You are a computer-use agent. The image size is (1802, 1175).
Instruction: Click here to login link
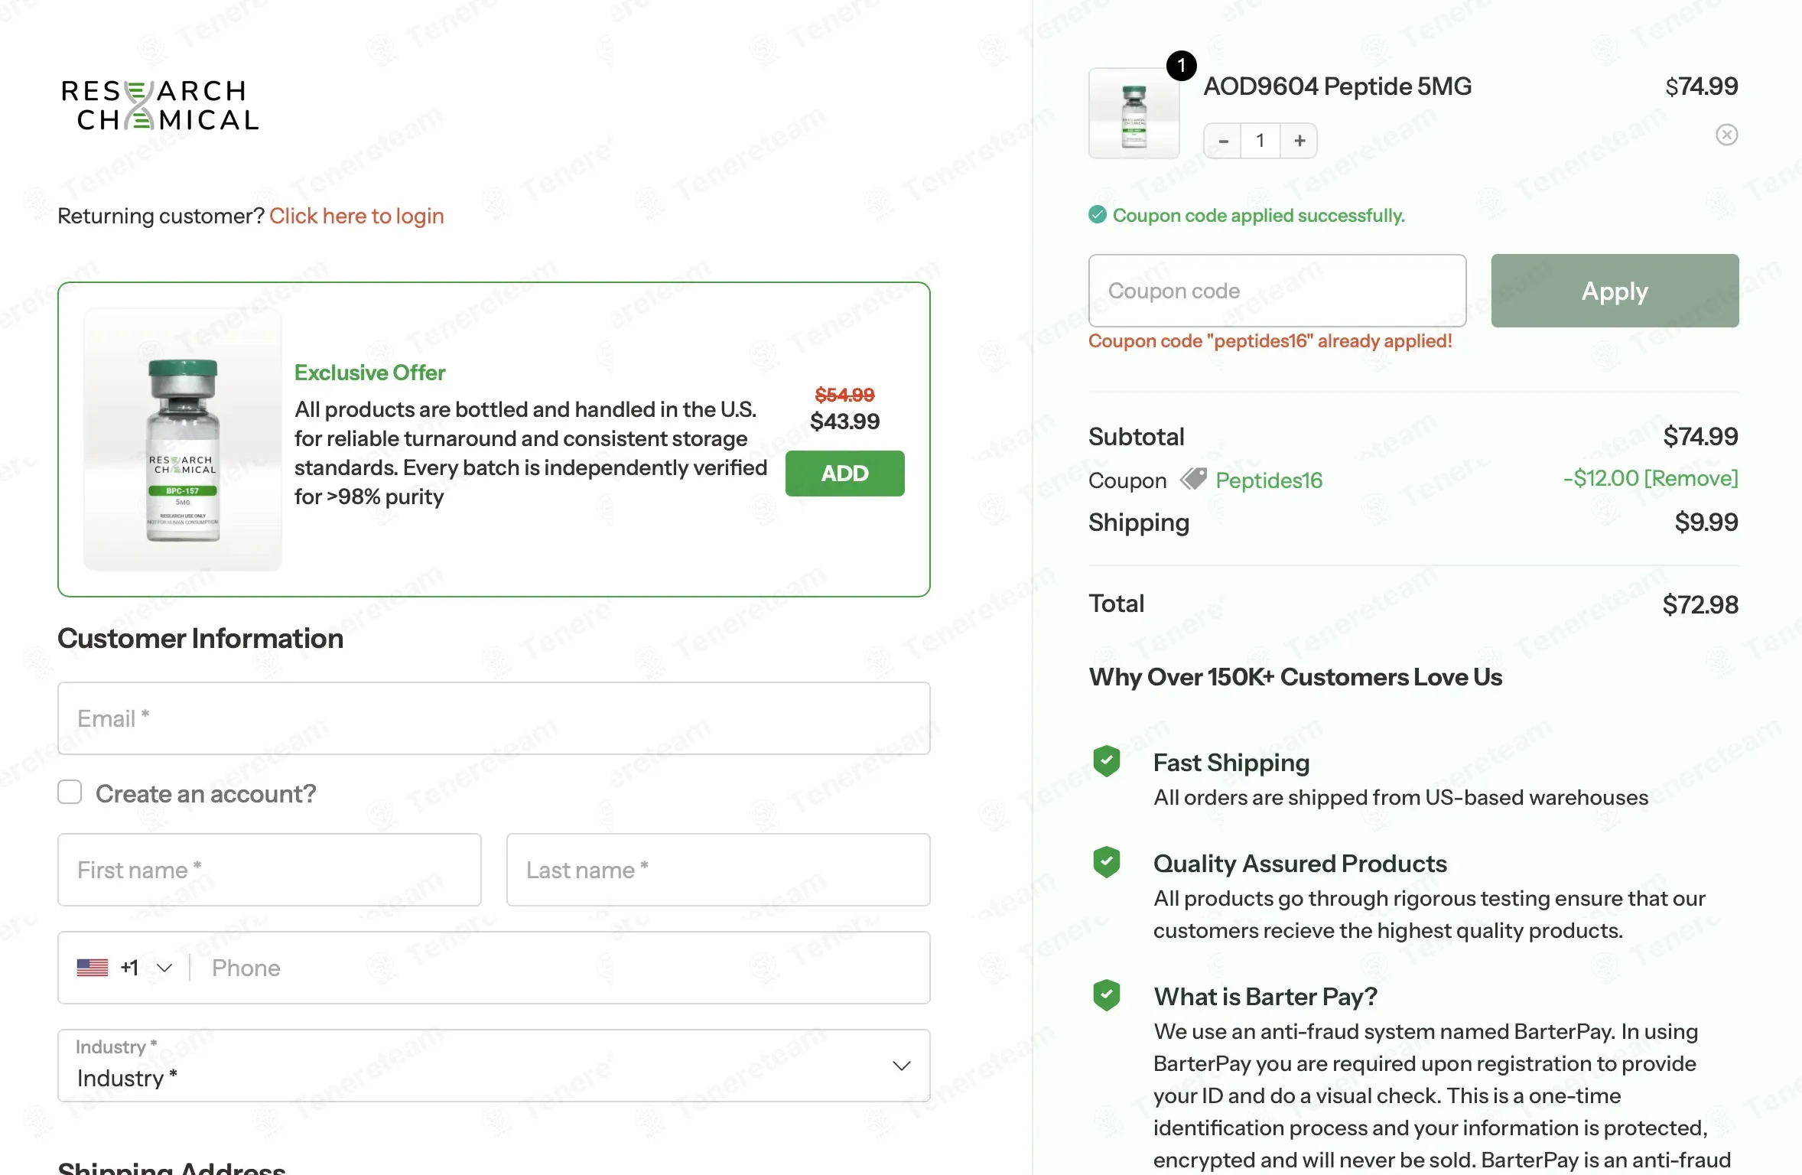tap(356, 216)
